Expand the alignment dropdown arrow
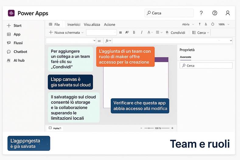 tap(161, 33)
